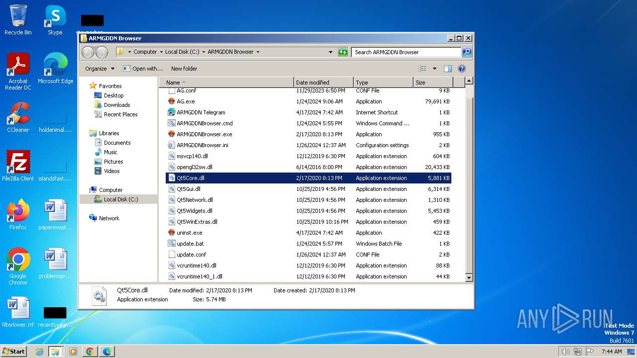
Task: Open Microsoft Edge desktop icon
Action: point(55,69)
